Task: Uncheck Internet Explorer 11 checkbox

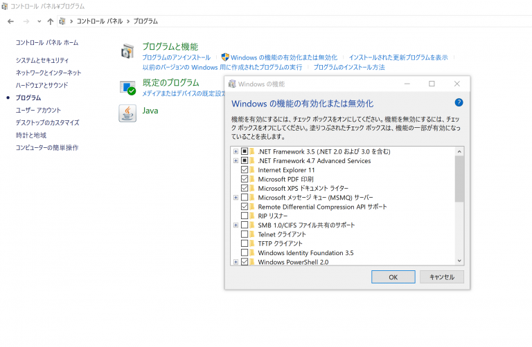Action: point(245,169)
